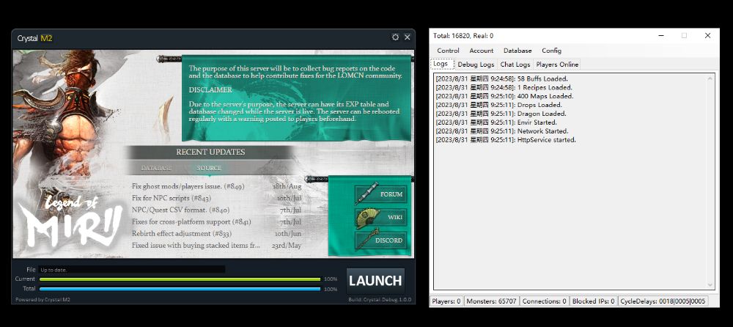Select the SOURCE updates tab
The height and width of the screenshot is (327, 733).
point(209,168)
